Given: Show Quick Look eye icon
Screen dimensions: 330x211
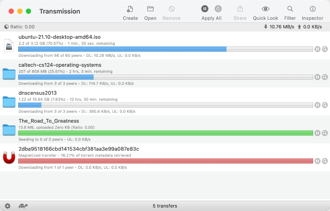Looking at the screenshot, I should tap(265, 9).
